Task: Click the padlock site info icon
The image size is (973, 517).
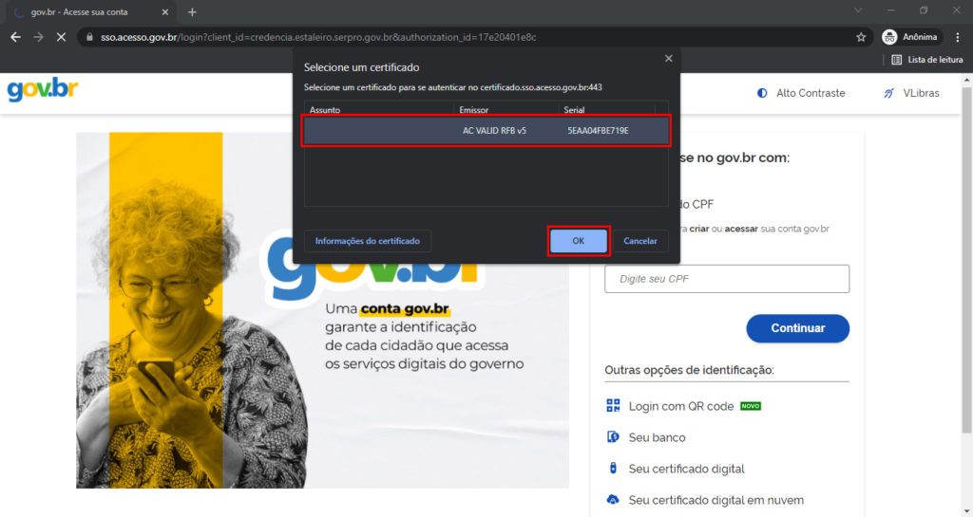Action: click(89, 37)
